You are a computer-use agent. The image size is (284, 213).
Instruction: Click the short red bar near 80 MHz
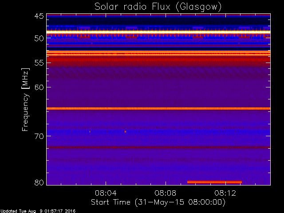[214, 182]
